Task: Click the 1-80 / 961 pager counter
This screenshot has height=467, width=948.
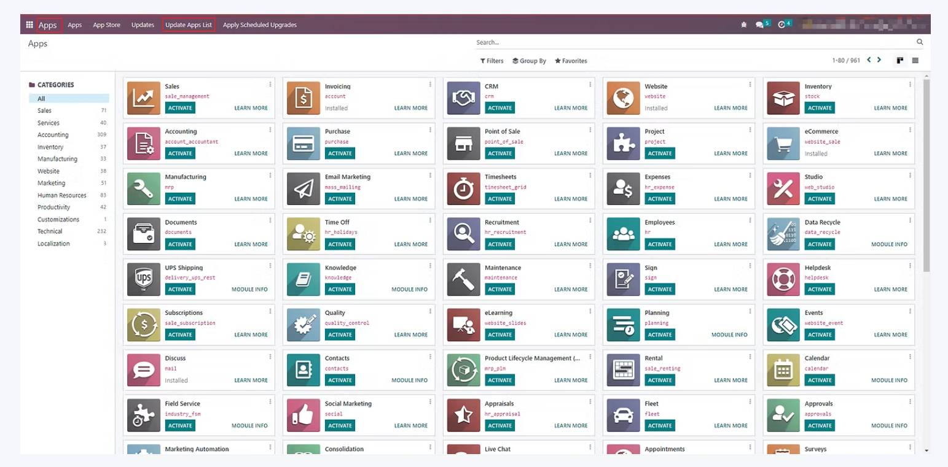Action: click(846, 61)
